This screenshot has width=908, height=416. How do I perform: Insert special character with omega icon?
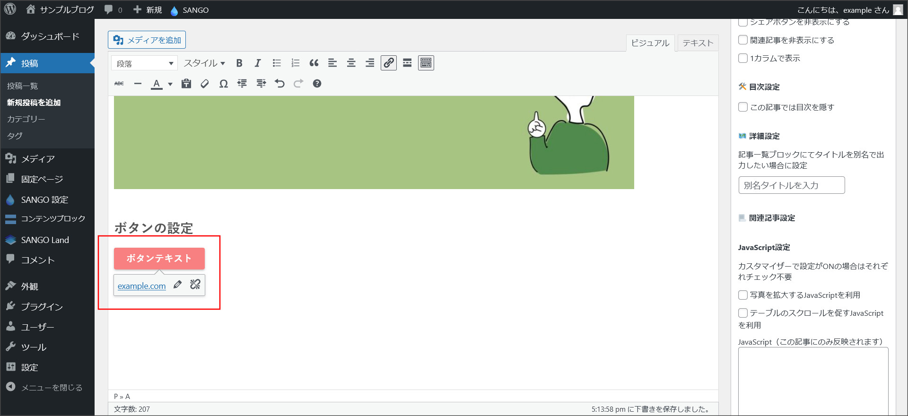[x=224, y=84]
